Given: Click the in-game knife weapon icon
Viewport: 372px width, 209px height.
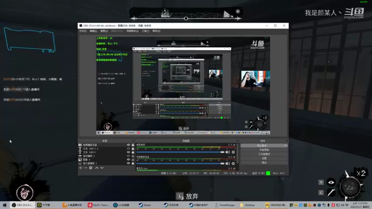Looking at the screenshot, I should point(331,193).
